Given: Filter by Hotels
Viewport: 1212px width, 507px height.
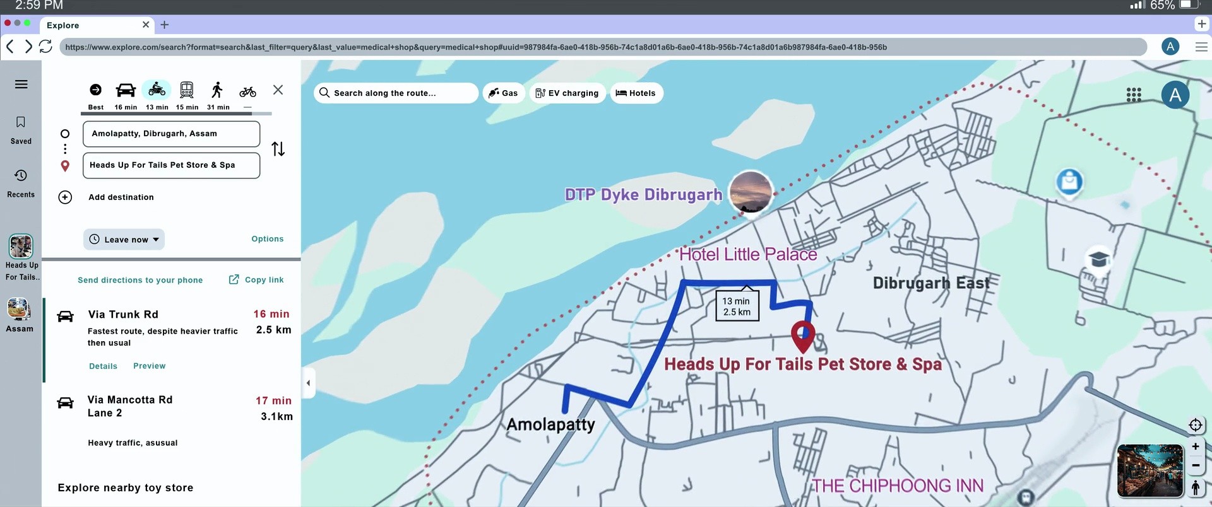Looking at the screenshot, I should coord(636,93).
